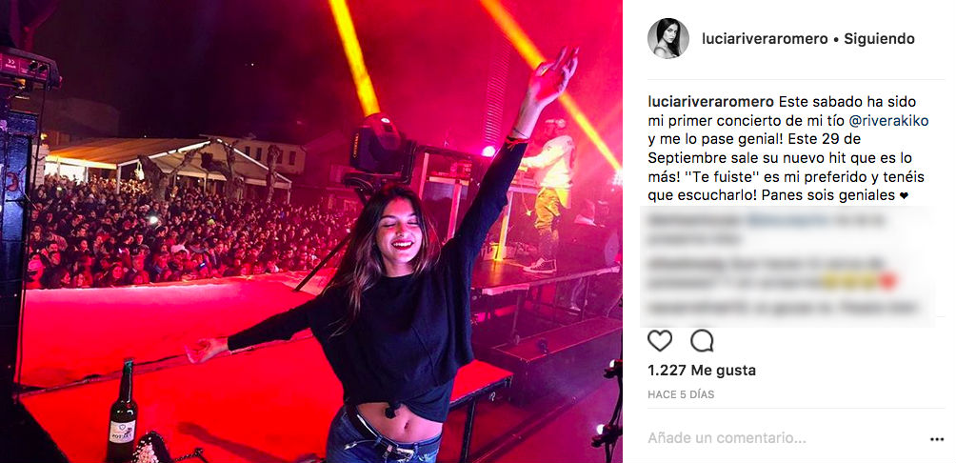Viewport: 956px width, 463px height.
Task: Open the luciariveraromero username in the post header
Action: pos(766,39)
